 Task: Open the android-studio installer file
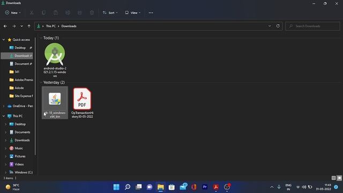(55, 60)
